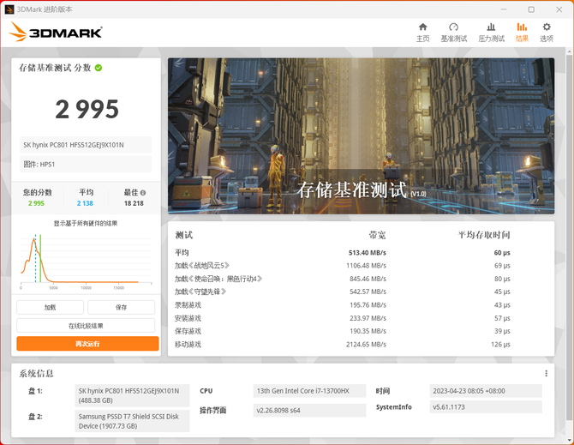
Task: Click the orange 再次运行 button
Action: click(87, 344)
